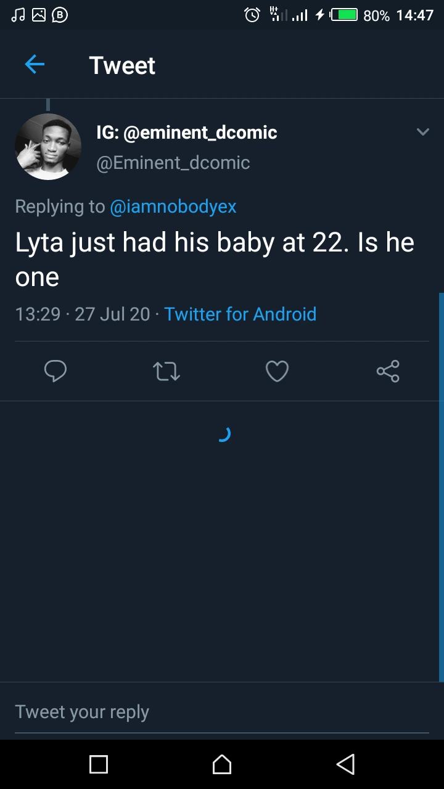
Task: Retweet this tweet
Action: tap(166, 371)
